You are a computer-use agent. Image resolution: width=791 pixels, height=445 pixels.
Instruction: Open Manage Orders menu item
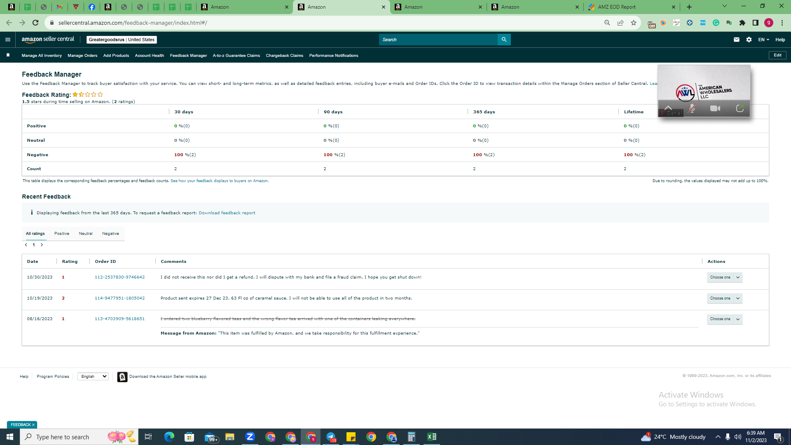[82, 56]
